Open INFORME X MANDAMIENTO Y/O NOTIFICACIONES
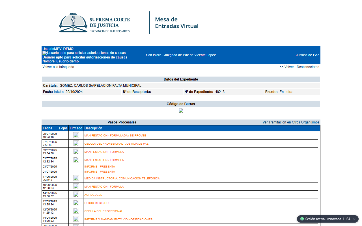The height and width of the screenshot is (226, 362). pos(118,220)
